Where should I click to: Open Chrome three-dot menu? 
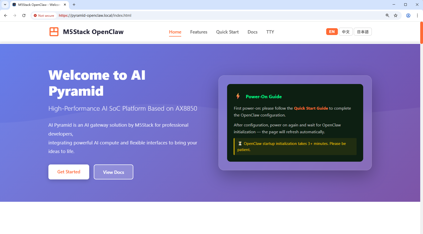tap(417, 15)
